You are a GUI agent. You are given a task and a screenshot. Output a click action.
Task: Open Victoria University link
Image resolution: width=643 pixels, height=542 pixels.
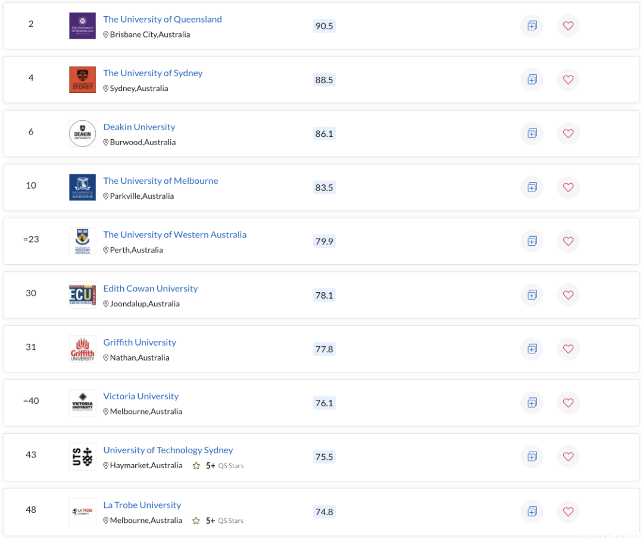[x=141, y=396]
